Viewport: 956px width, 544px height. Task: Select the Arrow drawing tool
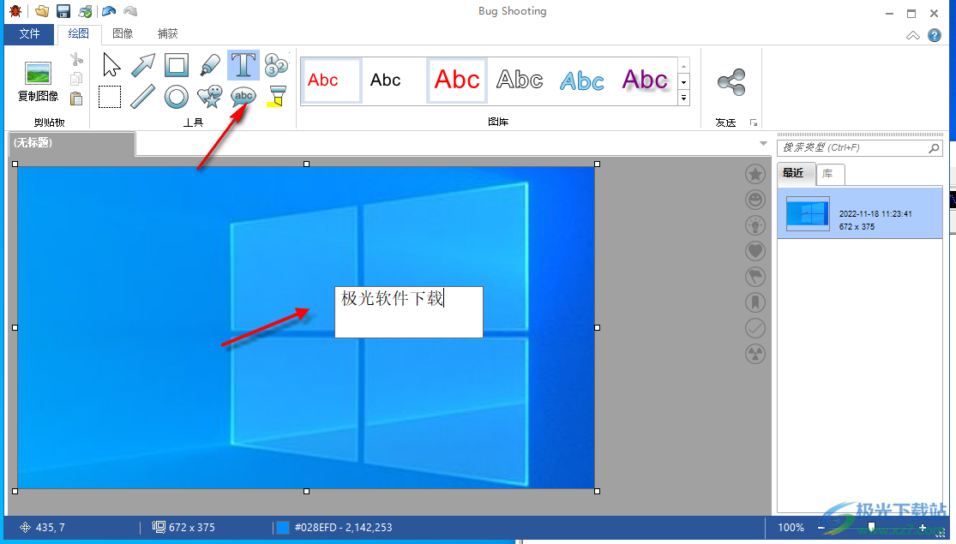(x=143, y=65)
